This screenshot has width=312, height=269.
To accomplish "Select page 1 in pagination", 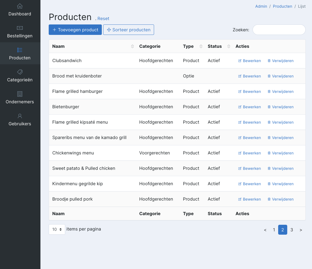I will [x=274, y=230].
